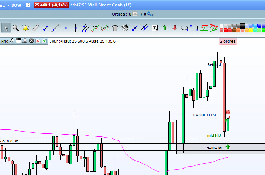Viewport: 265px width, 175px height.
Task: Select the red-green horizontal channel tool
Action: (204, 28)
